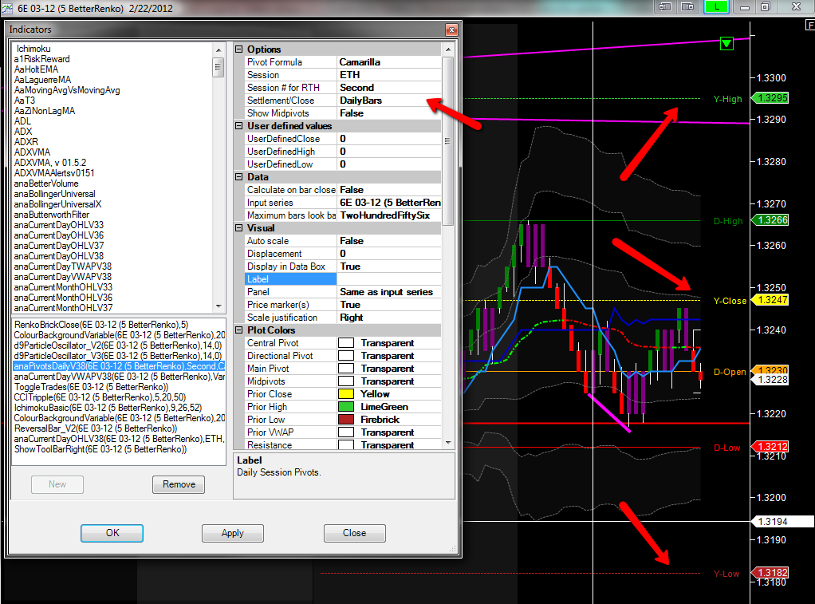Select RenkoBrickClose applied indicator
The image size is (815, 604).
click(x=100, y=325)
